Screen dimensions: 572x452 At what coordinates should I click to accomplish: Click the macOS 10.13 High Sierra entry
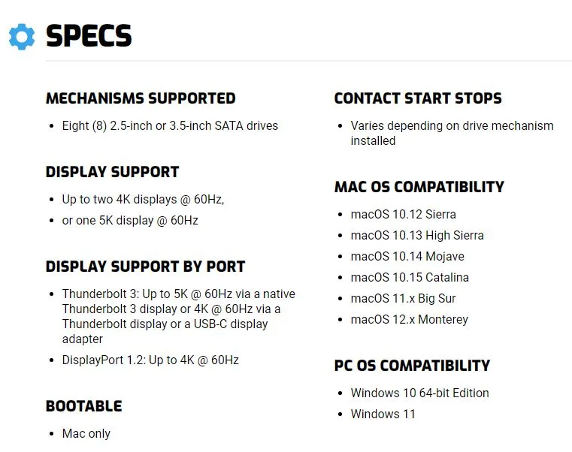(x=417, y=236)
